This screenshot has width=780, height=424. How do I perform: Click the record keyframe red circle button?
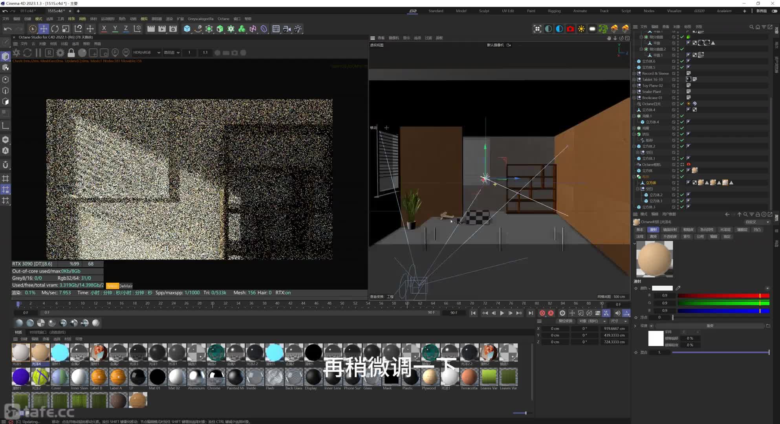point(542,313)
